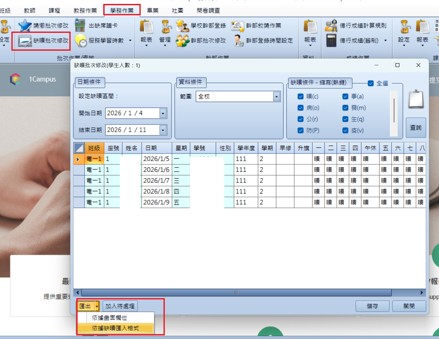Click 幹部批次修改 people icon
Screen dimensions: 439x339
pos(182,41)
